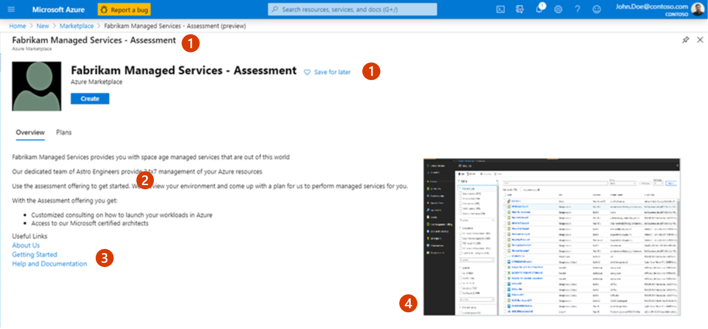
Task: Switch to the Plans tab
Action: [x=64, y=132]
